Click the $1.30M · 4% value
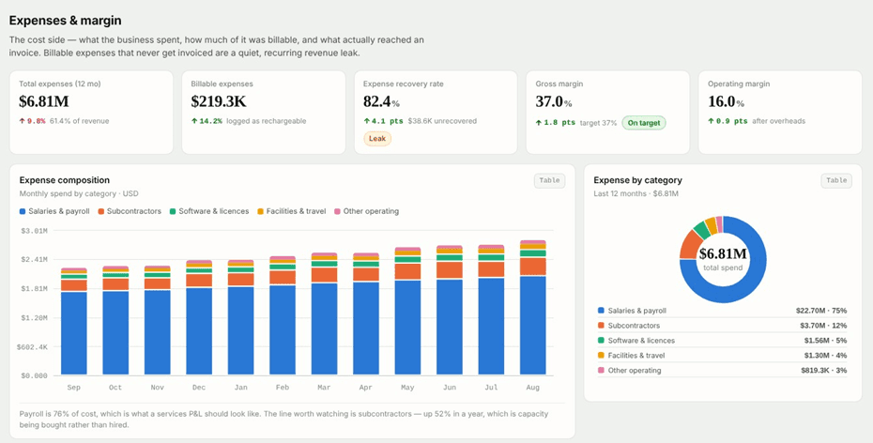Screen dimensions: 873x443 coord(825,356)
